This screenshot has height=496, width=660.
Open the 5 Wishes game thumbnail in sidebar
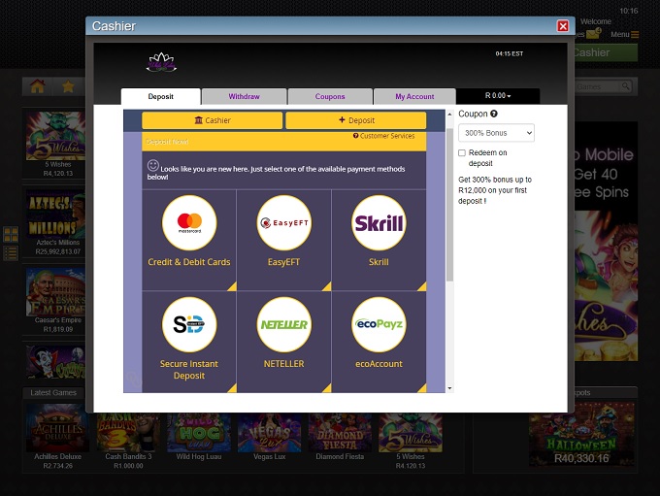point(55,136)
